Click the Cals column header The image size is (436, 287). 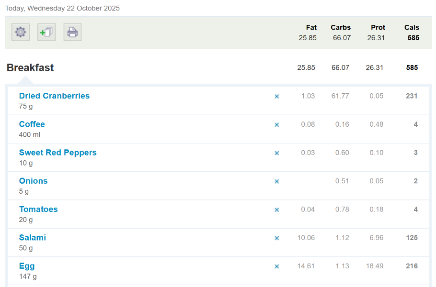412,27
